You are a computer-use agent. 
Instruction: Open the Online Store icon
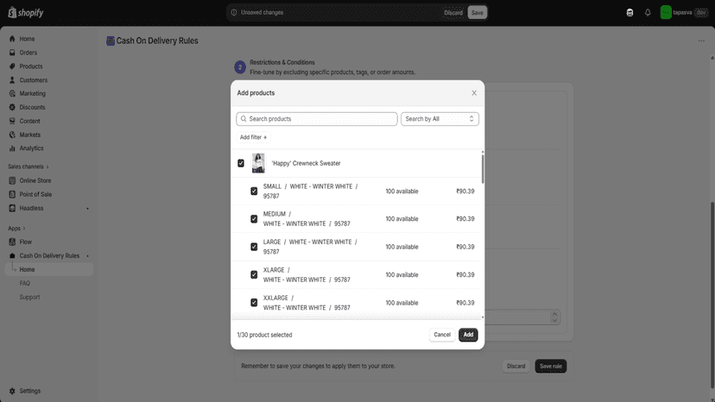12,180
